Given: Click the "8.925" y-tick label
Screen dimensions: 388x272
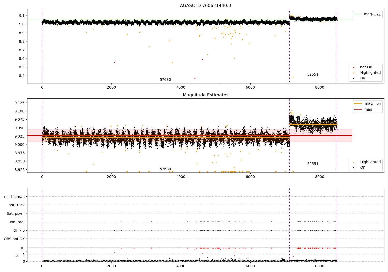Looking at the screenshot, I should click(x=19, y=170).
